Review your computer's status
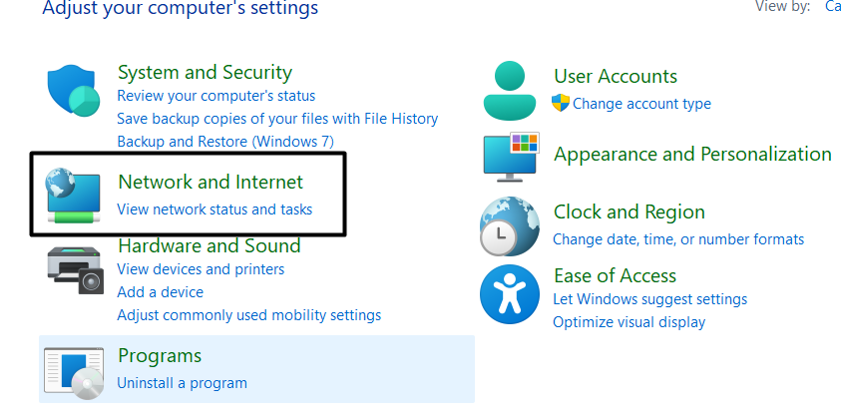841x419 pixels. (x=215, y=96)
